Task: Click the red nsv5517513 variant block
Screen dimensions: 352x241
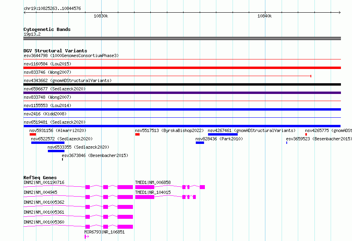Action: 137,134
